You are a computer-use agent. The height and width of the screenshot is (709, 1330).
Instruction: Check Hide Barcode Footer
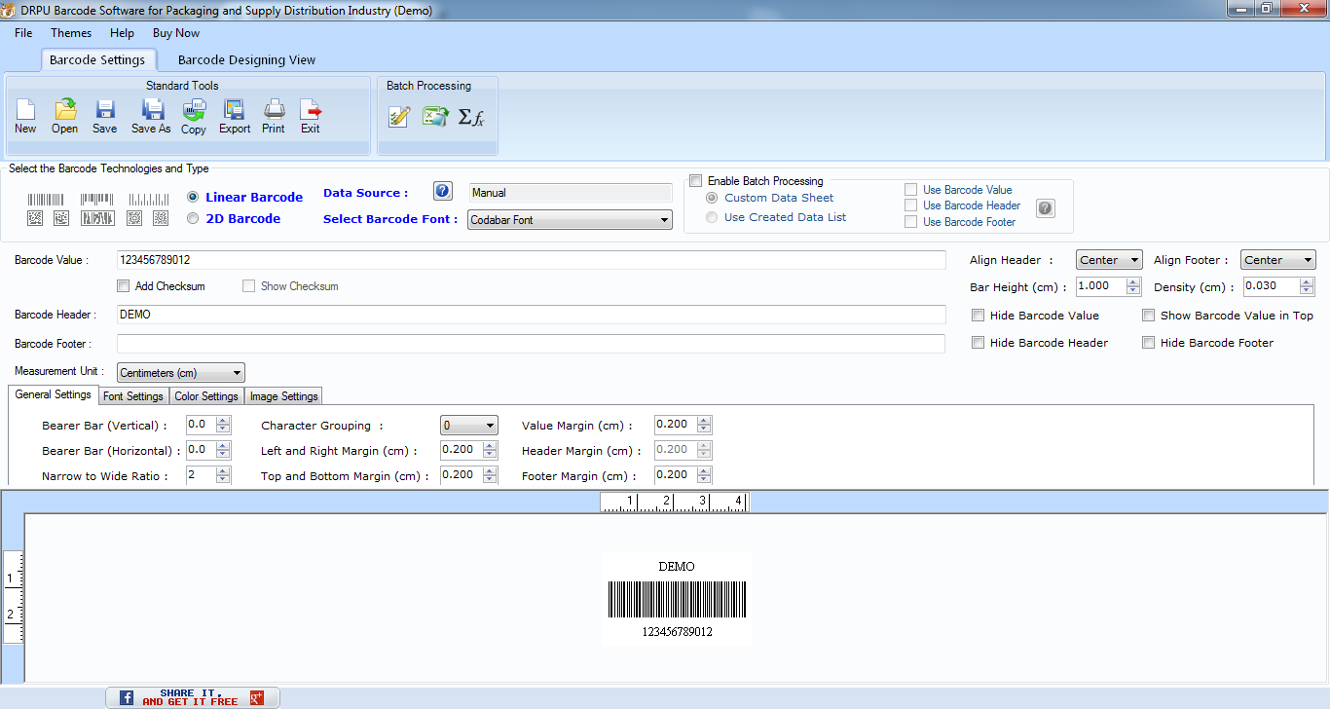click(1149, 343)
